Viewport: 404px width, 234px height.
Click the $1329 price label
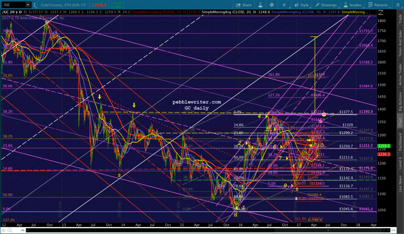click(348, 125)
